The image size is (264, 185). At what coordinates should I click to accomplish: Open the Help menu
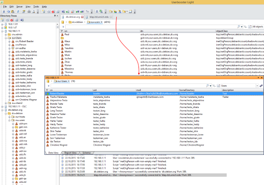[44, 6]
